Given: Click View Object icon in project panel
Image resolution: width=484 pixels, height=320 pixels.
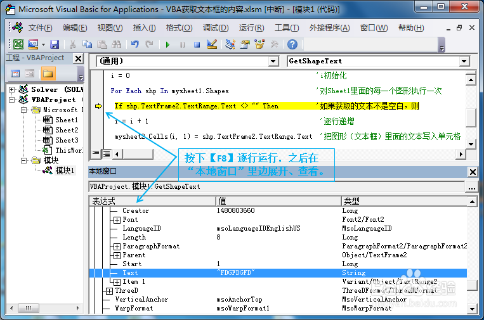Looking at the screenshot, I should tap(30, 74).
